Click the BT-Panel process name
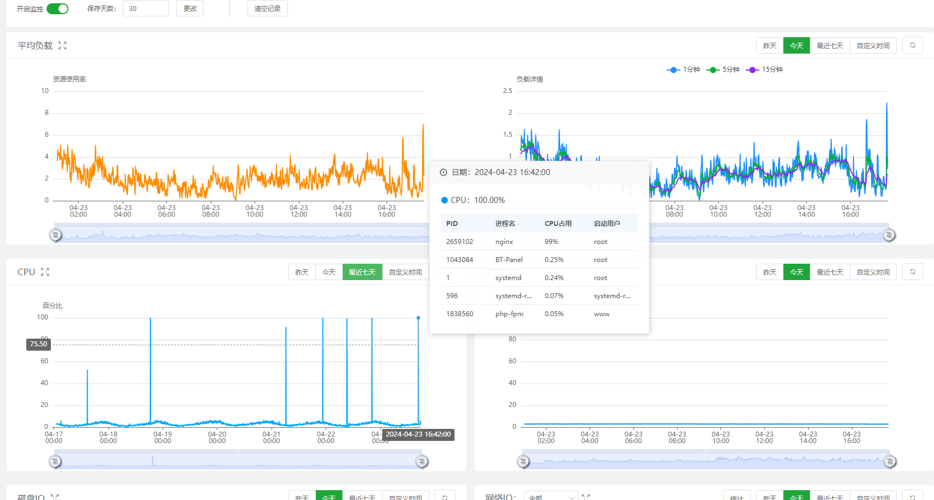Image resolution: width=934 pixels, height=500 pixels. coord(509,260)
